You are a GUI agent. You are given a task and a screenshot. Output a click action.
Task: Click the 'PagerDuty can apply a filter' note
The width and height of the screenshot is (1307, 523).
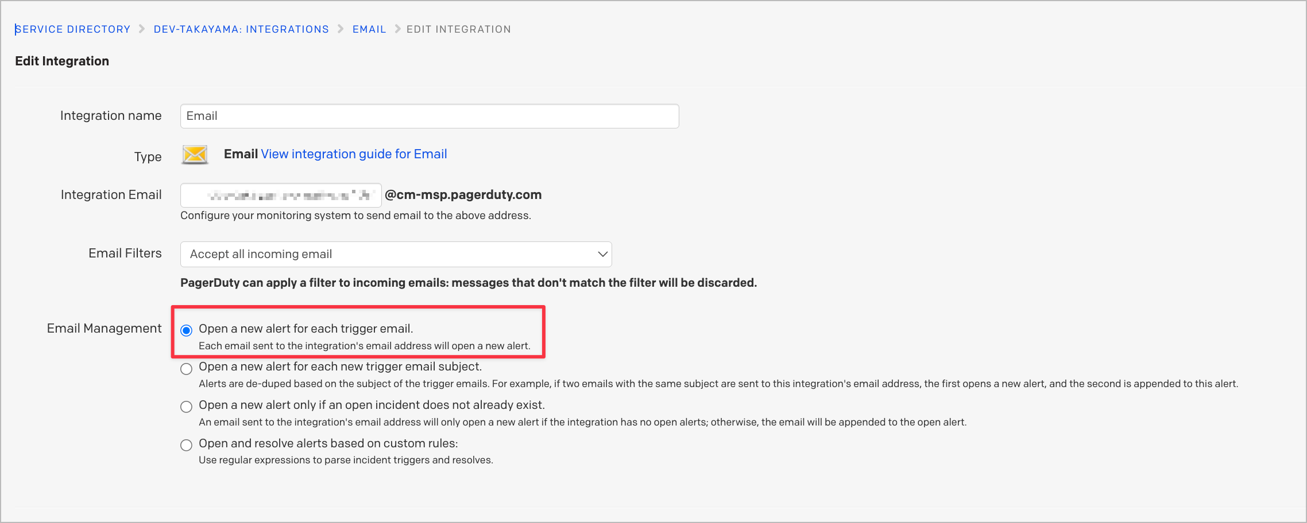469,283
